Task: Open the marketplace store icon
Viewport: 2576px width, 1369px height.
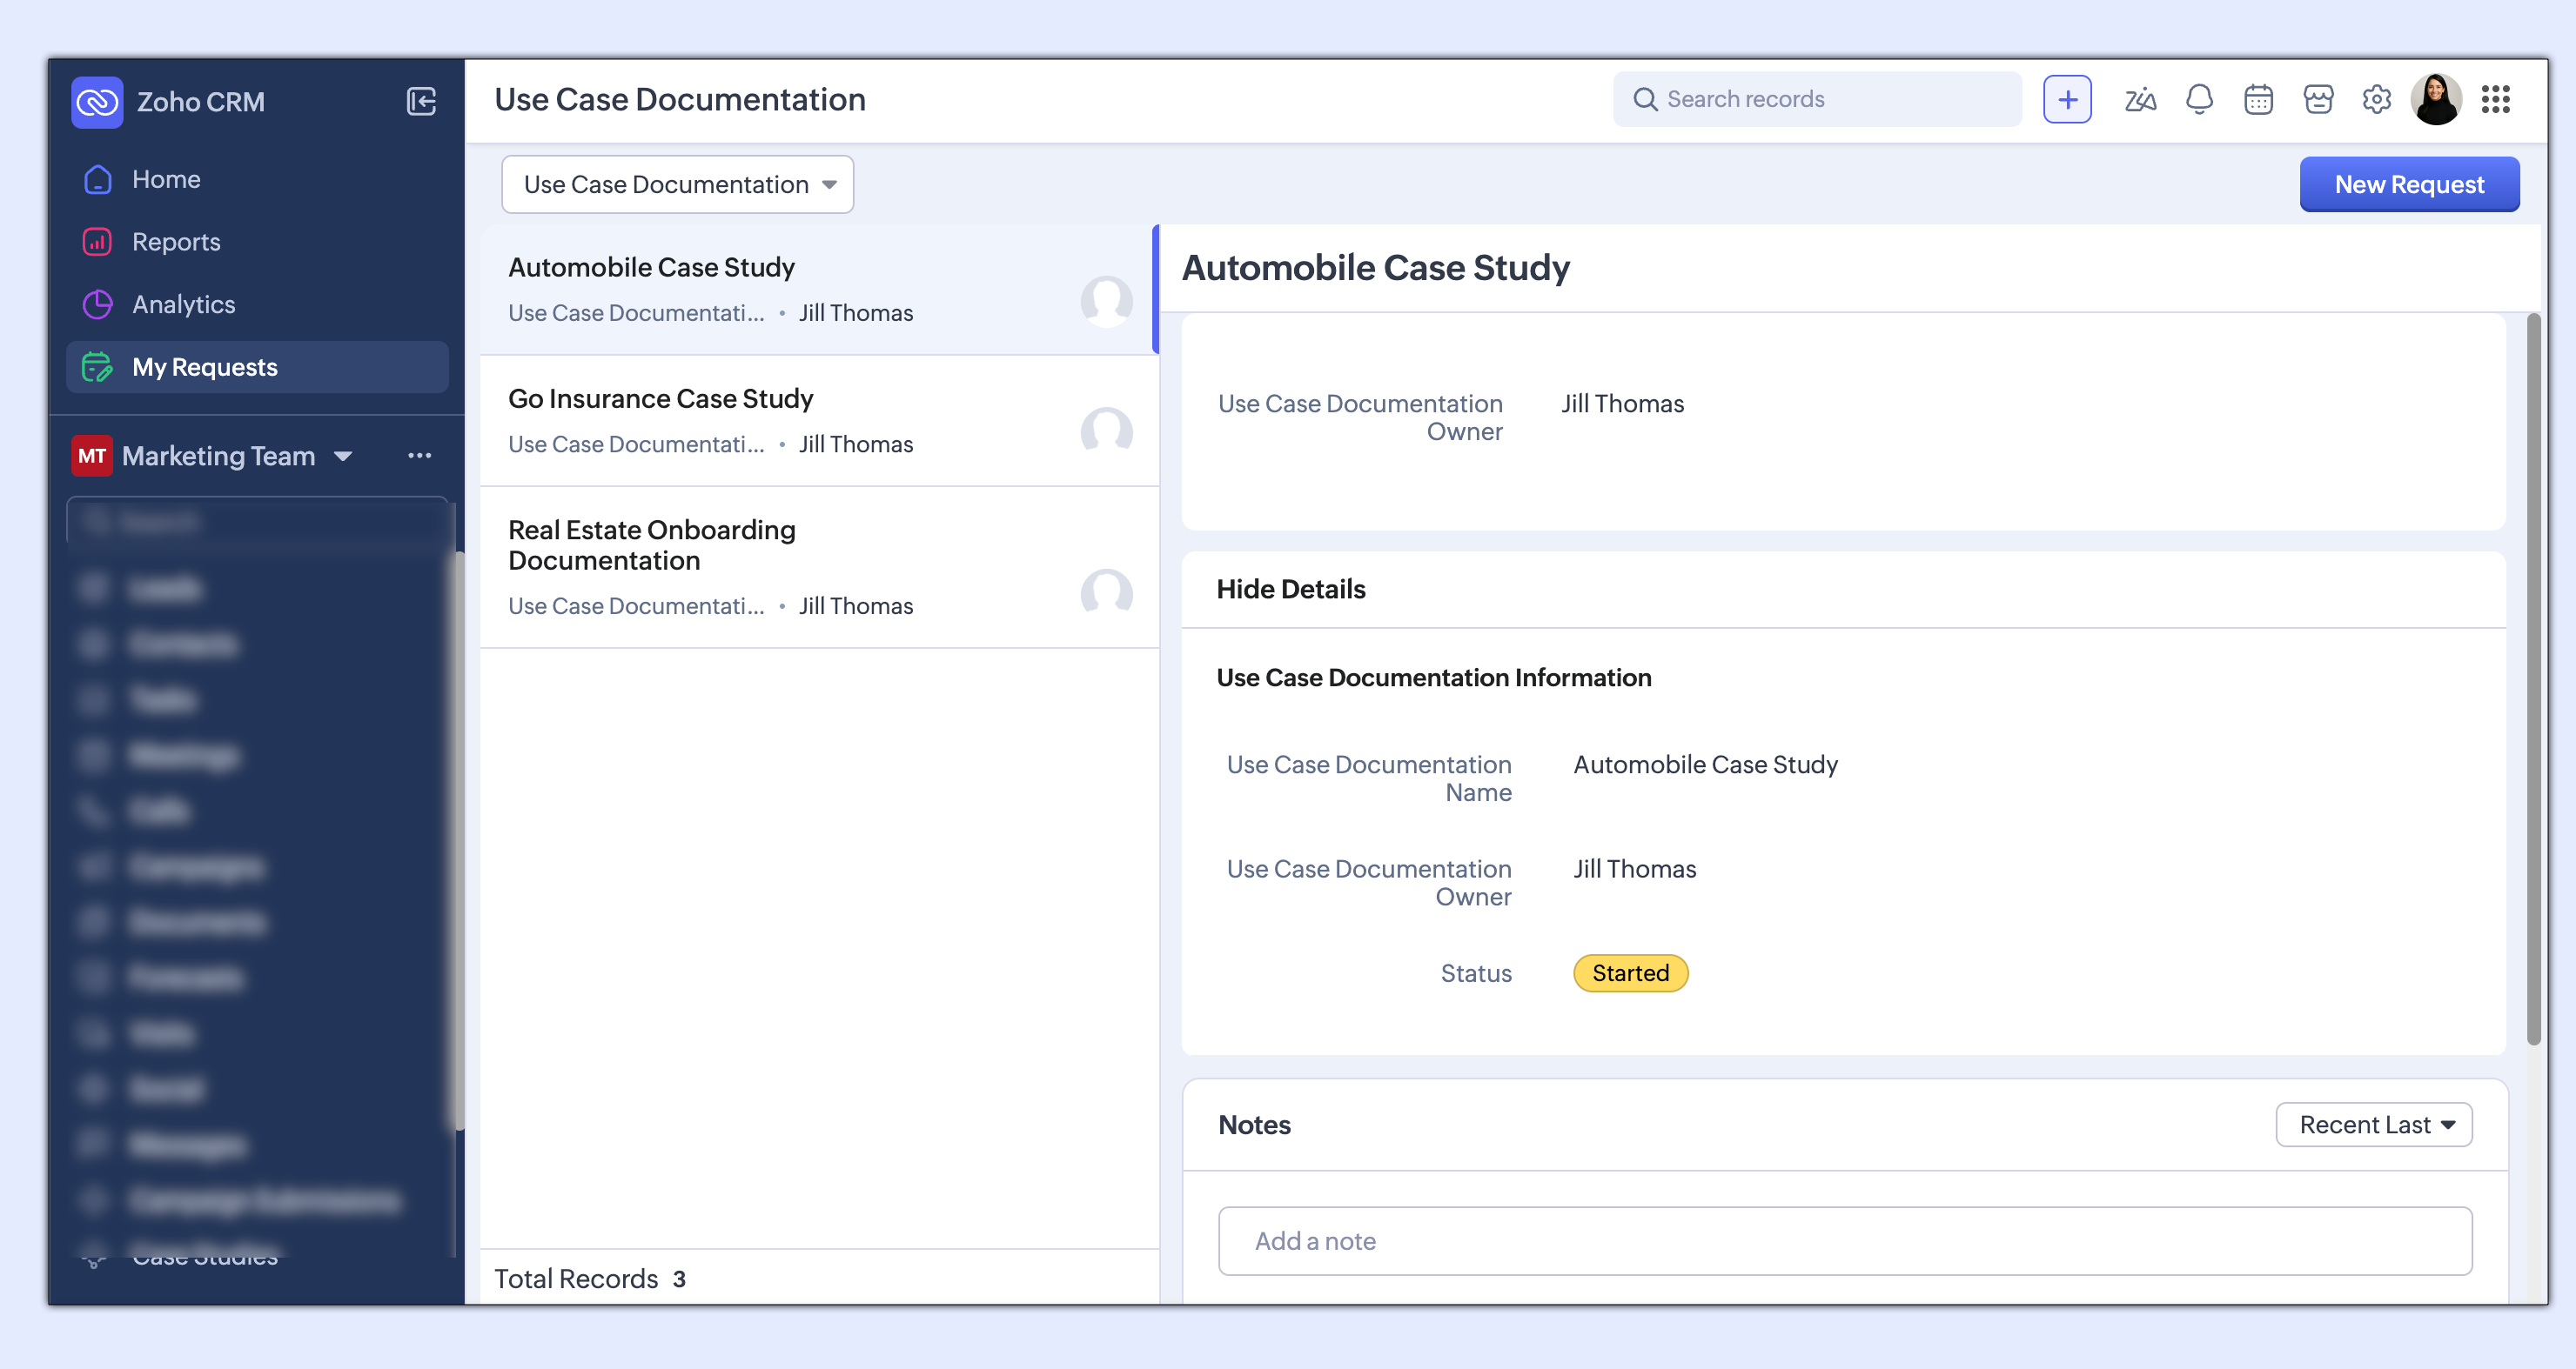Action: [x=2318, y=99]
